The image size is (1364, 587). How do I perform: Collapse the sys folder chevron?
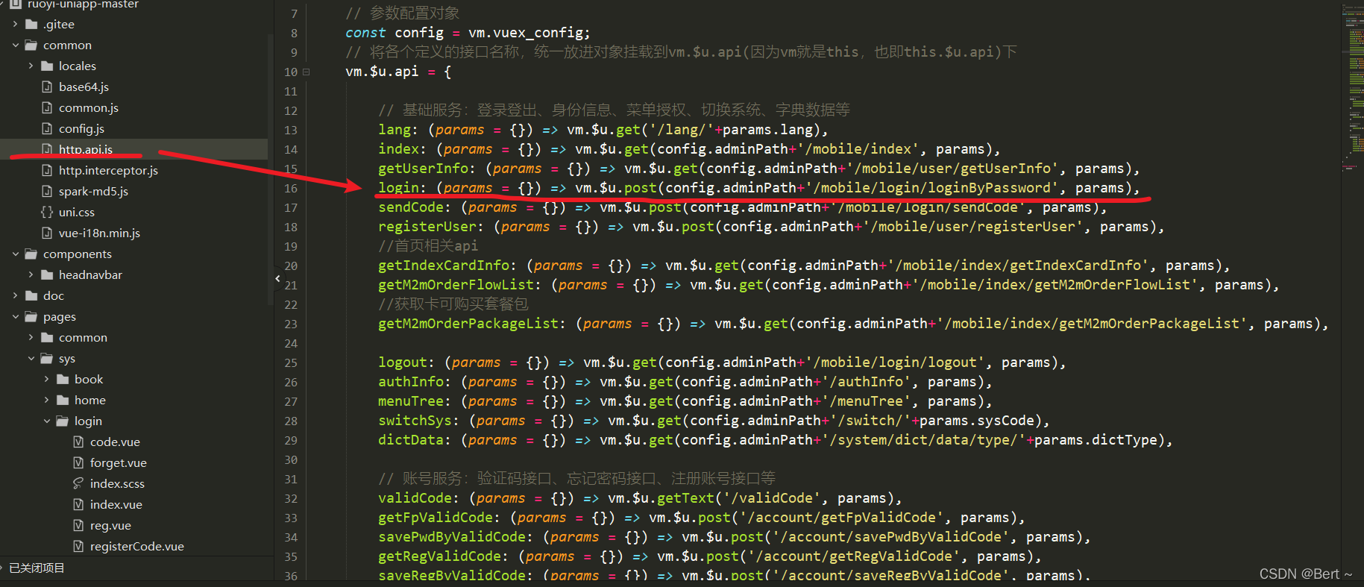pos(31,359)
